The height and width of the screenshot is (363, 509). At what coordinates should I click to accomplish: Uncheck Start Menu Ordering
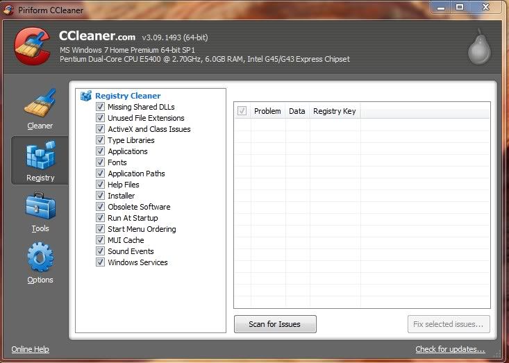click(x=100, y=229)
